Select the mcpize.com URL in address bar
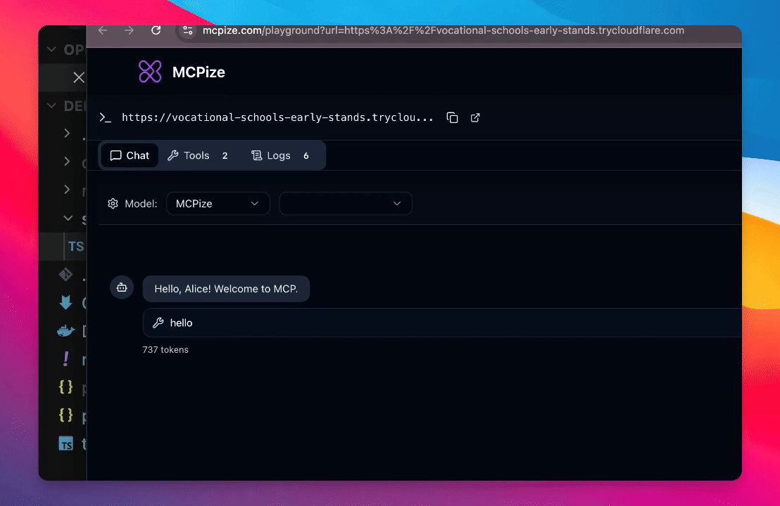Viewport: 780px width, 506px height. 444,31
